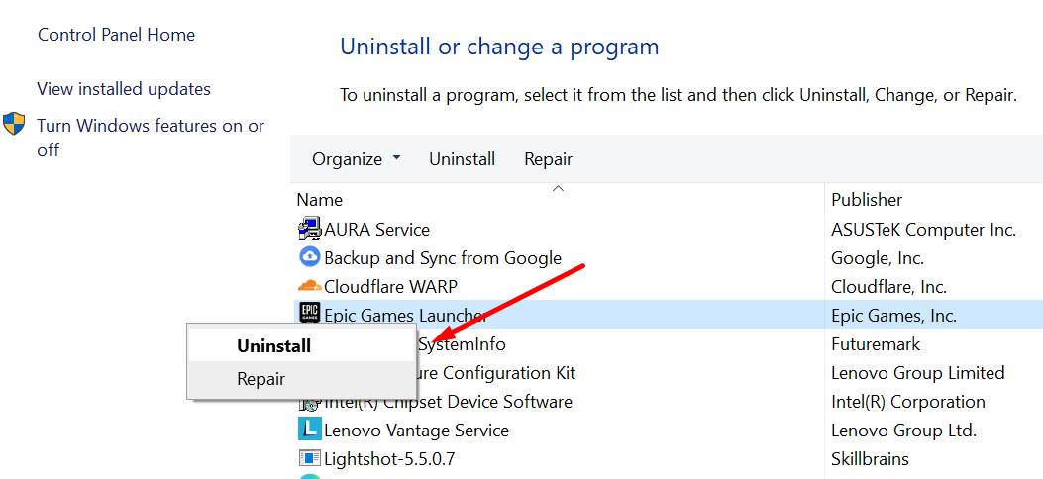
Task: Choose Repair from the context menu
Action: [261, 379]
